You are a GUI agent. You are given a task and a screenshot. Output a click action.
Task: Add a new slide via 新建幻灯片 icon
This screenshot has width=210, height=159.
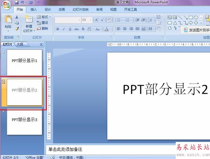tap(29, 19)
